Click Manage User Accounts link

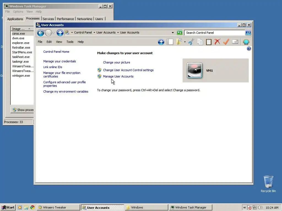tap(118, 76)
